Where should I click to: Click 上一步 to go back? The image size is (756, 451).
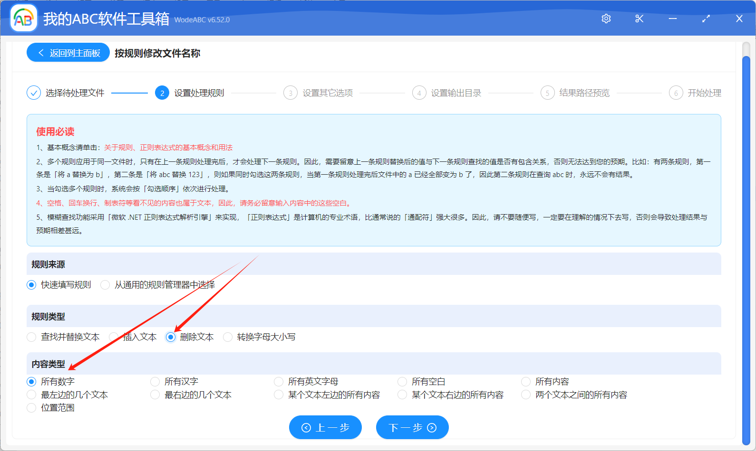pyautogui.click(x=325, y=427)
